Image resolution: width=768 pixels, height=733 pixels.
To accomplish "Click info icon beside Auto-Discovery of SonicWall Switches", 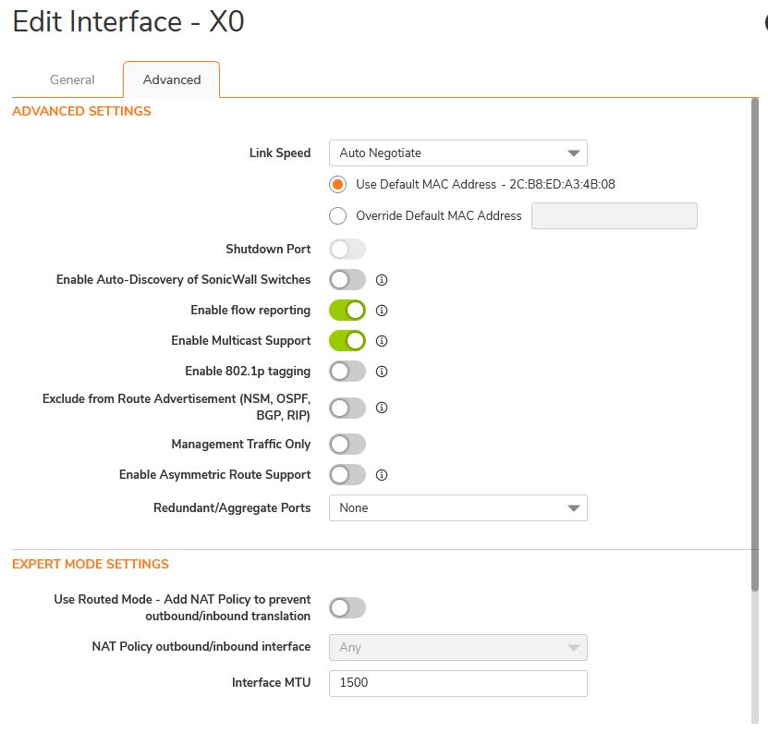I will click(381, 279).
